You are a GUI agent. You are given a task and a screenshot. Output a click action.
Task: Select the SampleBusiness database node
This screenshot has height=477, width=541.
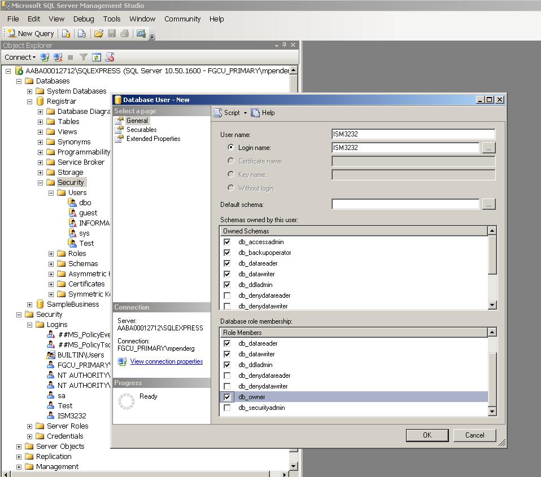73,304
